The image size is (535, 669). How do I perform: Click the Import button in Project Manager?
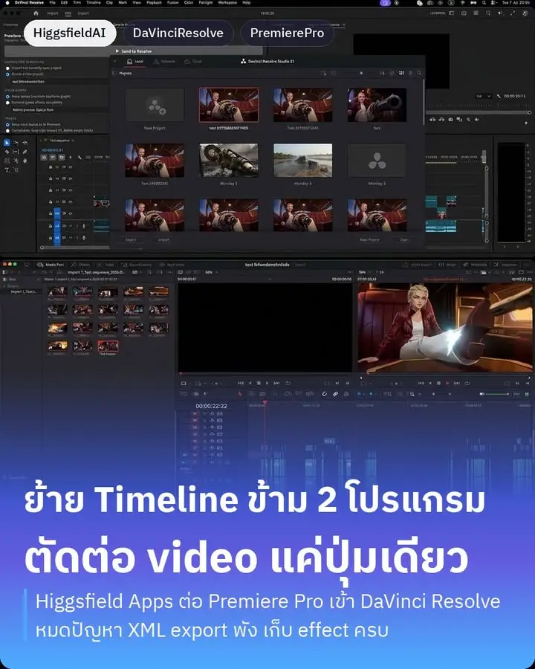[163, 240]
